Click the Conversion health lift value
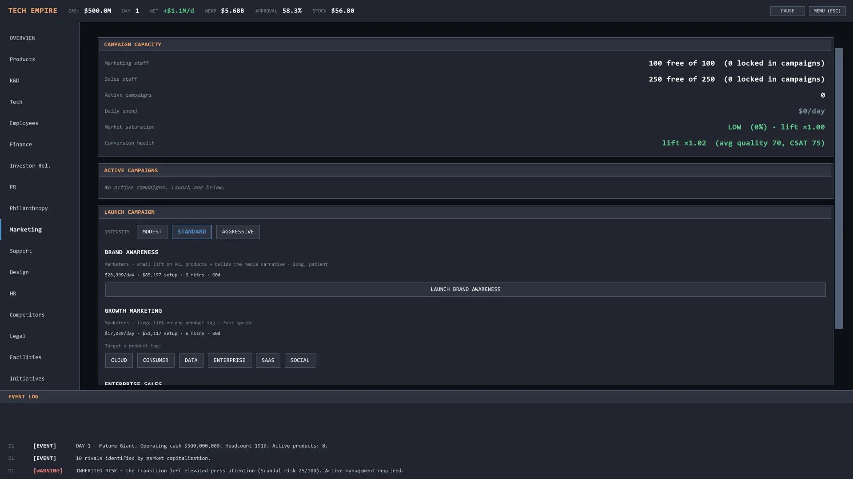The height and width of the screenshot is (479, 853). click(x=743, y=143)
